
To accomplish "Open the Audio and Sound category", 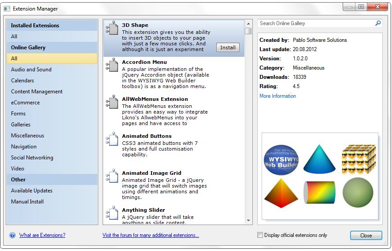I will [52, 70].
